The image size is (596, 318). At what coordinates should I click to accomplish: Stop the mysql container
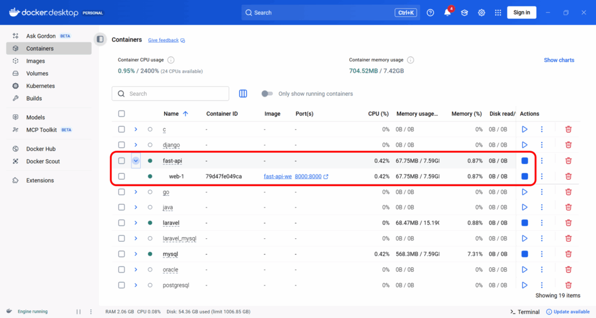tap(524, 254)
